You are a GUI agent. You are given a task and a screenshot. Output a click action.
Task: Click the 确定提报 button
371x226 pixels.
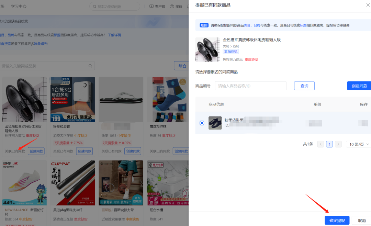point(337,220)
